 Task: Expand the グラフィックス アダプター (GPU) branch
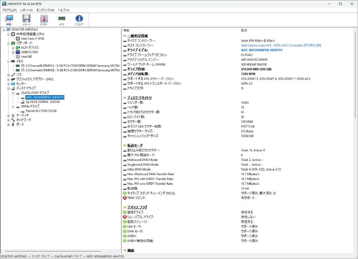click(x=8, y=79)
